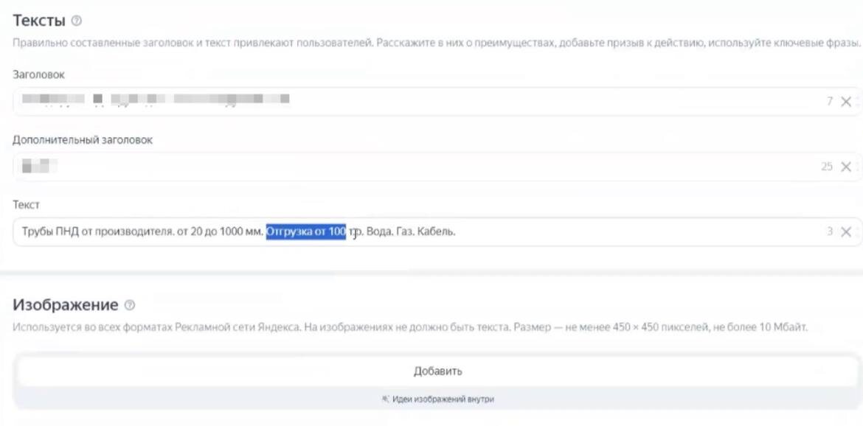This screenshot has width=863, height=426.
Task: Click the highlighted text 'Отгрузка от 100'
Action: (x=306, y=232)
